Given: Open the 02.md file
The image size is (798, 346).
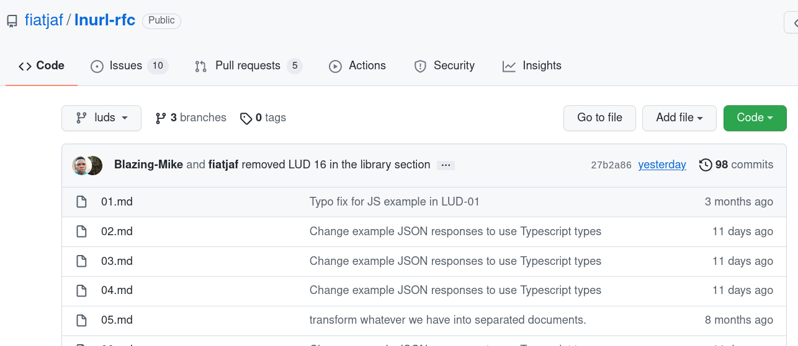Looking at the screenshot, I should pyautogui.click(x=117, y=231).
